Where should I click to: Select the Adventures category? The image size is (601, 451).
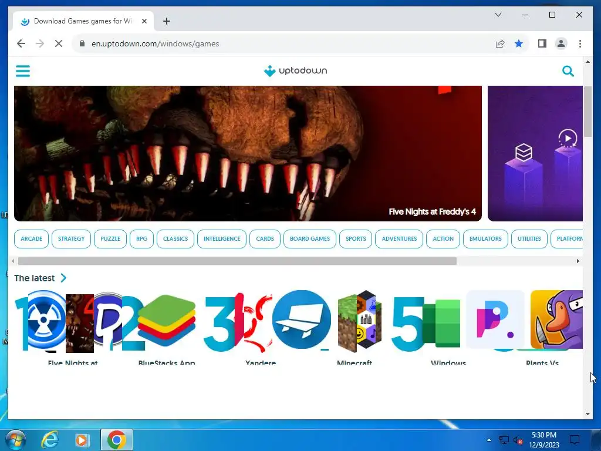(399, 239)
